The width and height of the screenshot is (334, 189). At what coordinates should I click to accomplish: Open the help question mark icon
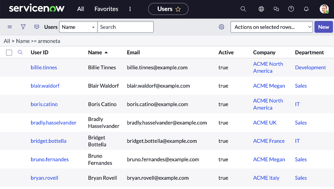291,9
